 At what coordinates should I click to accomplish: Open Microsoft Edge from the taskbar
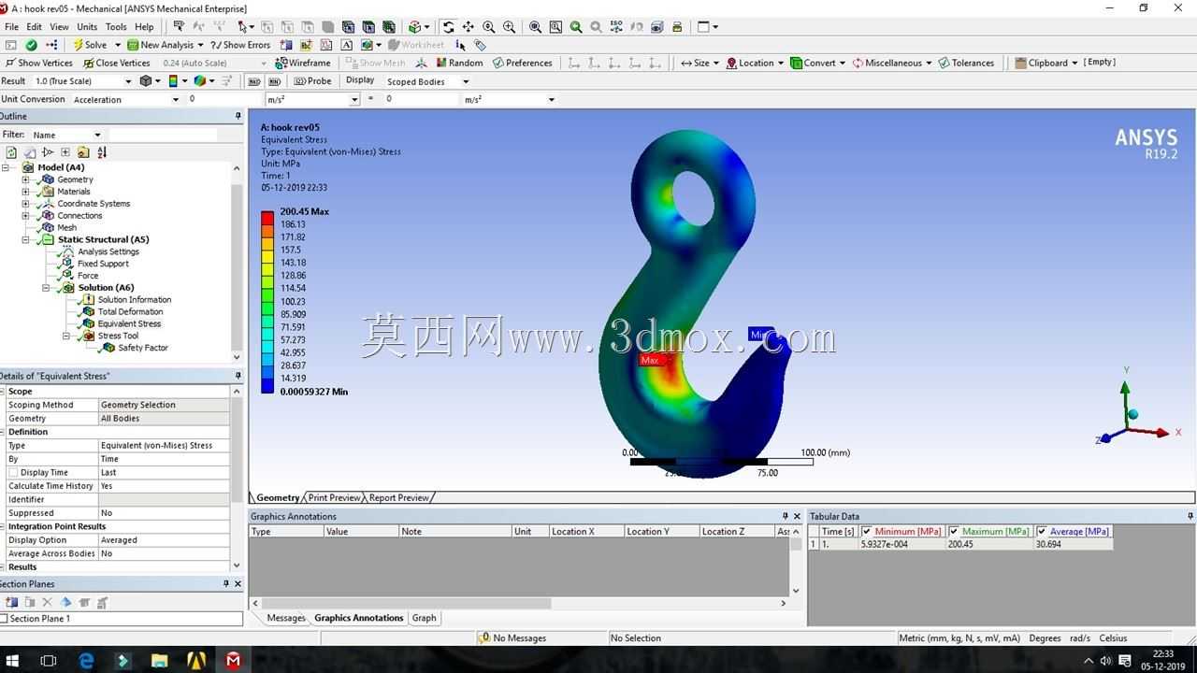tap(86, 660)
